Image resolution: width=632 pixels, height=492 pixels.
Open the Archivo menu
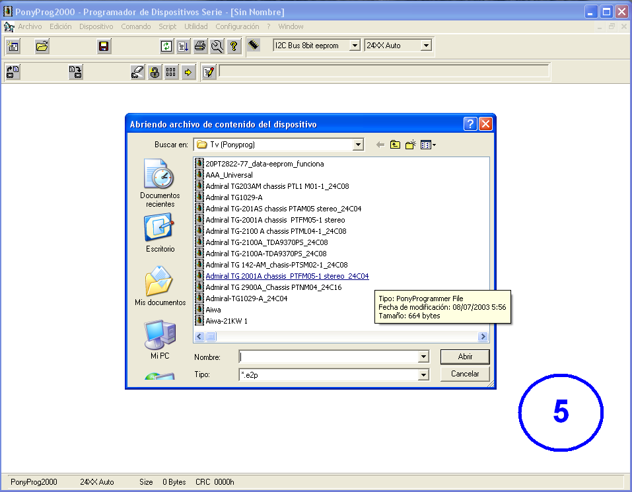tap(30, 26)
